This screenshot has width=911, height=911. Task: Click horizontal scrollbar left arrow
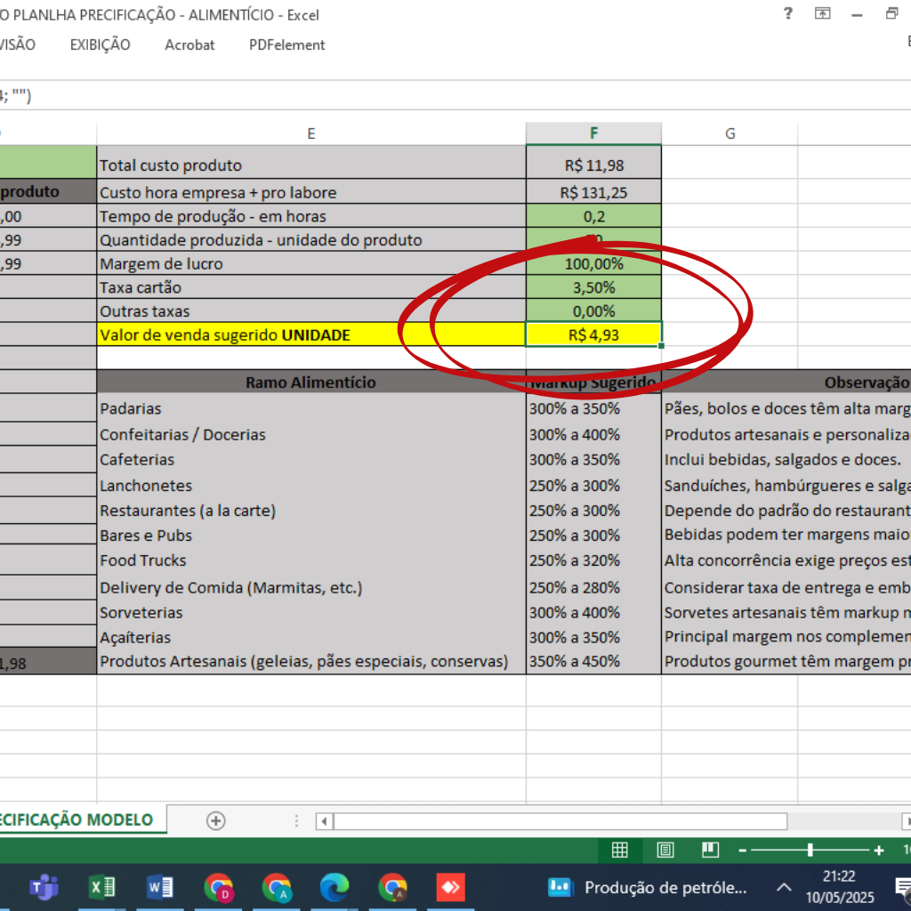[325, 820]
